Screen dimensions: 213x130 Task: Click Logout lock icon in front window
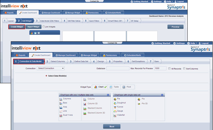[x=200, y=43]
